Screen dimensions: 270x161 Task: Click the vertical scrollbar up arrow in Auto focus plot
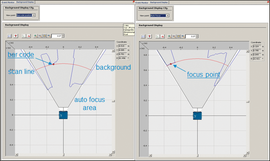(x=247, y=51)
